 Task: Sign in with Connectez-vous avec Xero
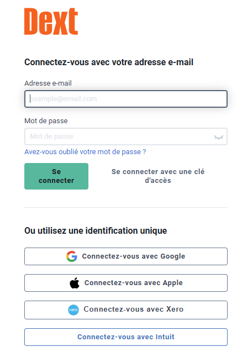coord(126,310)
